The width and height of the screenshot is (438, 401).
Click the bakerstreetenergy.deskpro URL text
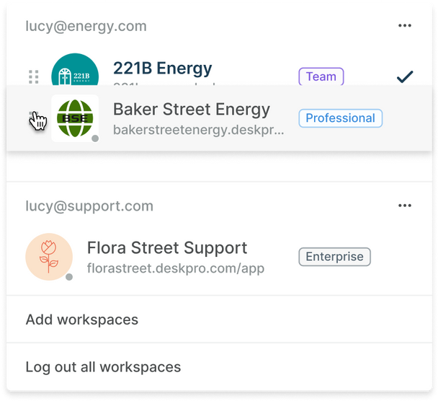click(x=199, y=131)
